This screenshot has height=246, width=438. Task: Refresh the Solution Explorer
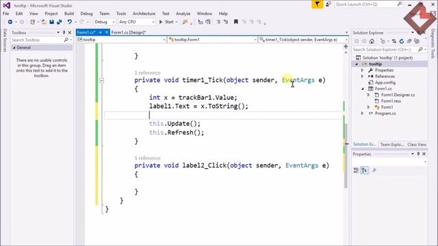[x=402, y=41]
